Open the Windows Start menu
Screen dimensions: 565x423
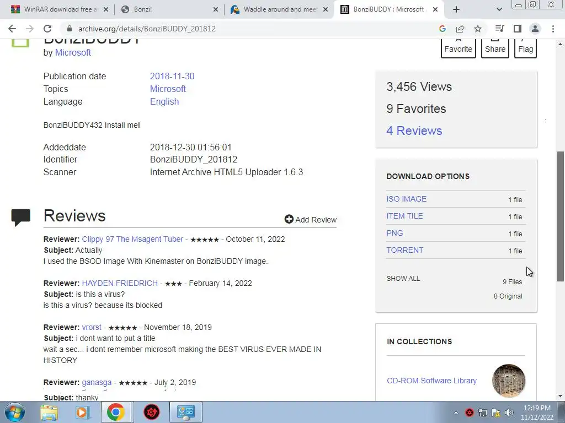pyautogui.click(x=14, y=412)
